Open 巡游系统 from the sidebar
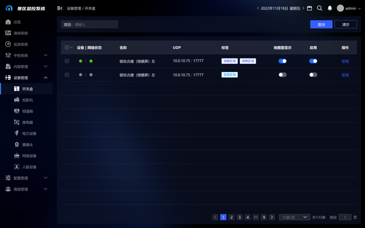Viewport: 365px width, 228px height. [21, 44]
